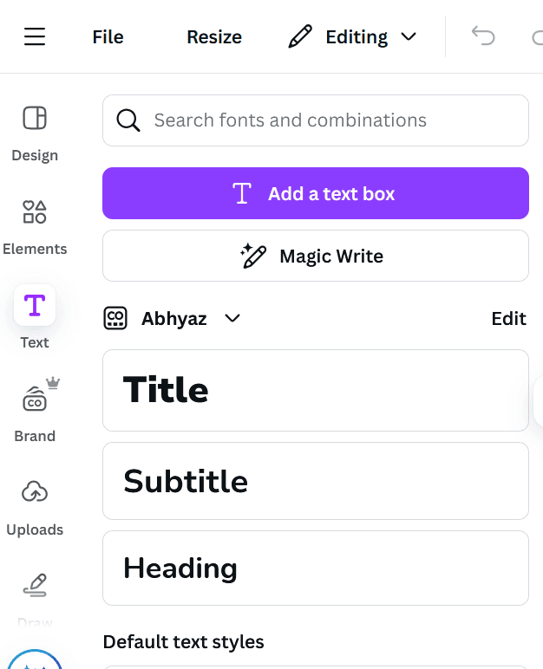Expand the Abhyaz brand kit chevron
This screenshot has width=543, height=669.
(x=232, y=318)
